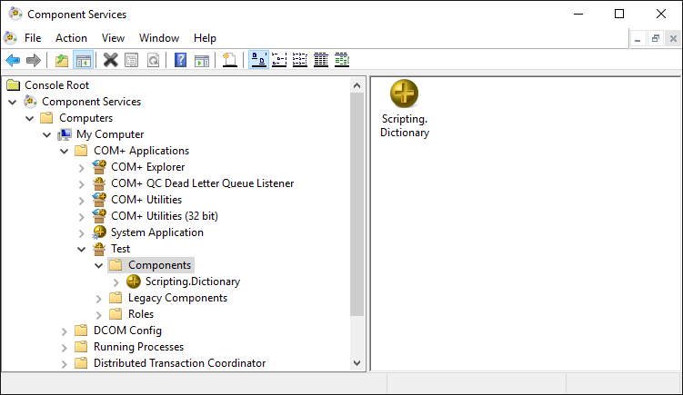Toggle Show/Hide Action Pane button
The width and height of the screenshot is (683, 395).
point(202,60)
